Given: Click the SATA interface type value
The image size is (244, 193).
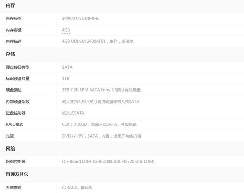Looking at the screenshot, I should [x=67, y=67].
